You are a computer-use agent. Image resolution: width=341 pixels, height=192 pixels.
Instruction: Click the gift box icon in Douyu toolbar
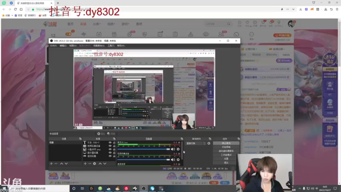pyautogui.click(x=114, y=34)
